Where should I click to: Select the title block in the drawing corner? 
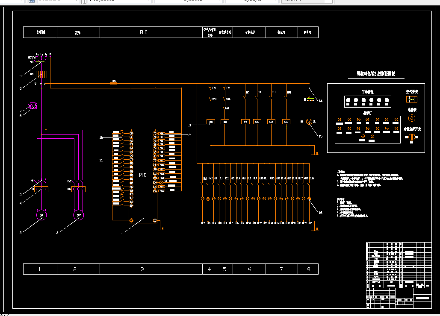coord(399,275)
